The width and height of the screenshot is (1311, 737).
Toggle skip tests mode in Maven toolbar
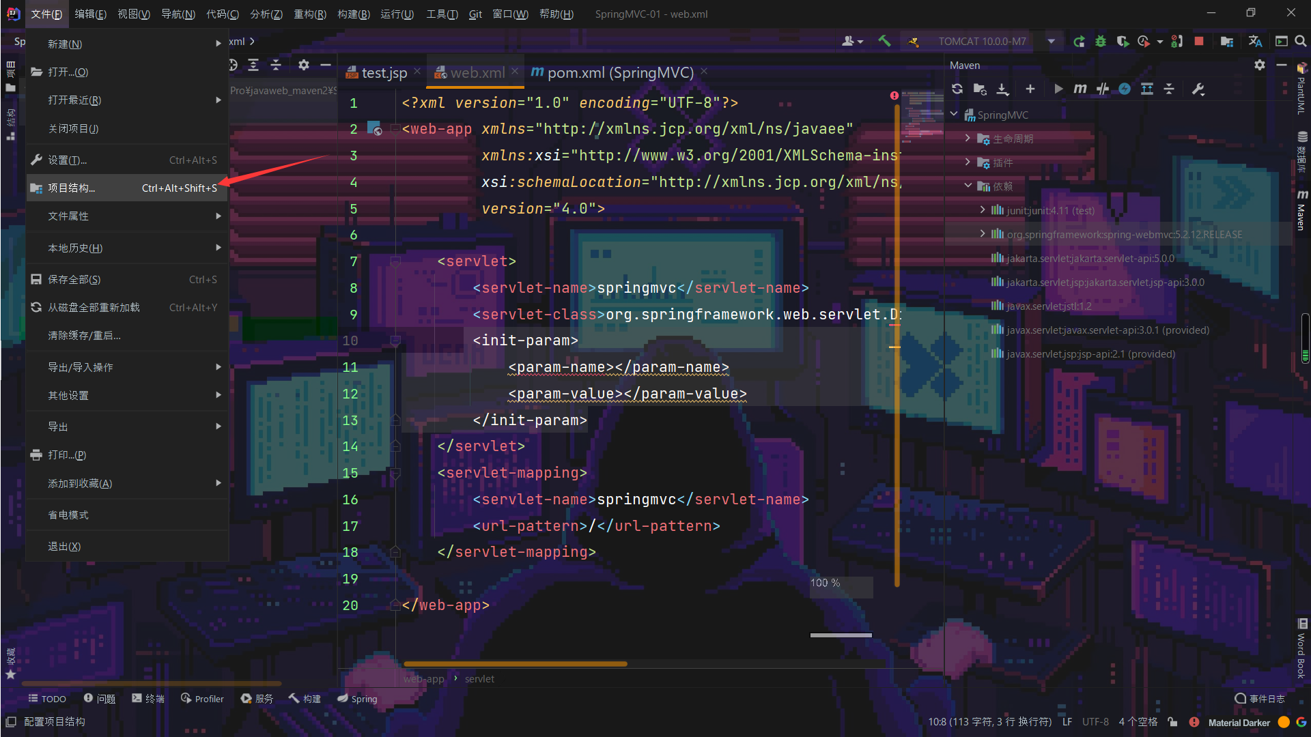[x=1102, y=89]
